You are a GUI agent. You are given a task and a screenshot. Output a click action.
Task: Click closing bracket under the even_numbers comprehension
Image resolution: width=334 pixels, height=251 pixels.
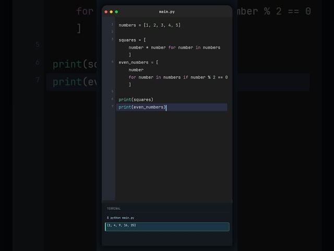tap(130, 85)
